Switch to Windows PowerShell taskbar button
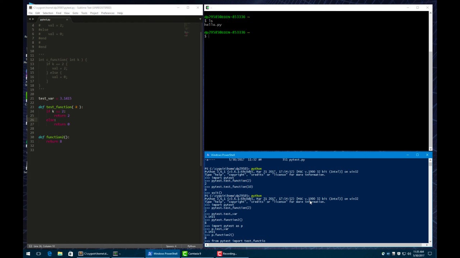Viewport: 460px width, 258px height. pyautogui.click(x=162, y=254)
